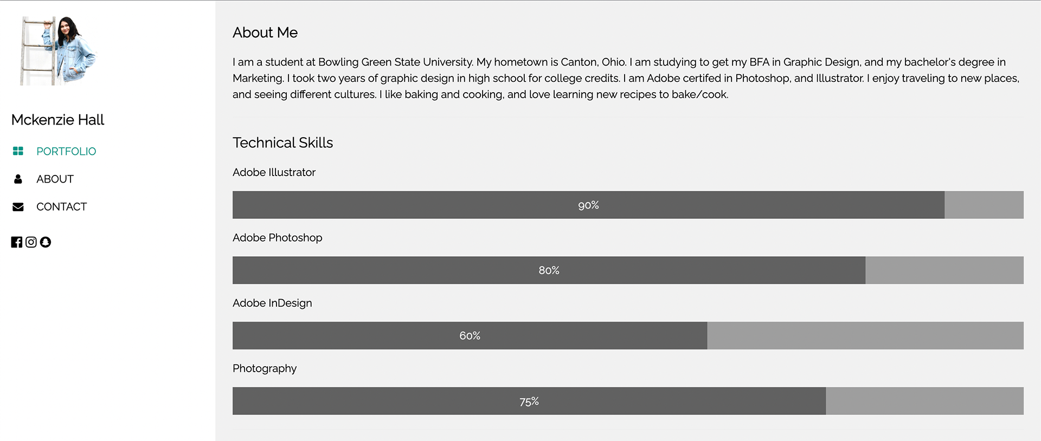Open the Instagram social icon
The image size is (1041, 441).
31,242
